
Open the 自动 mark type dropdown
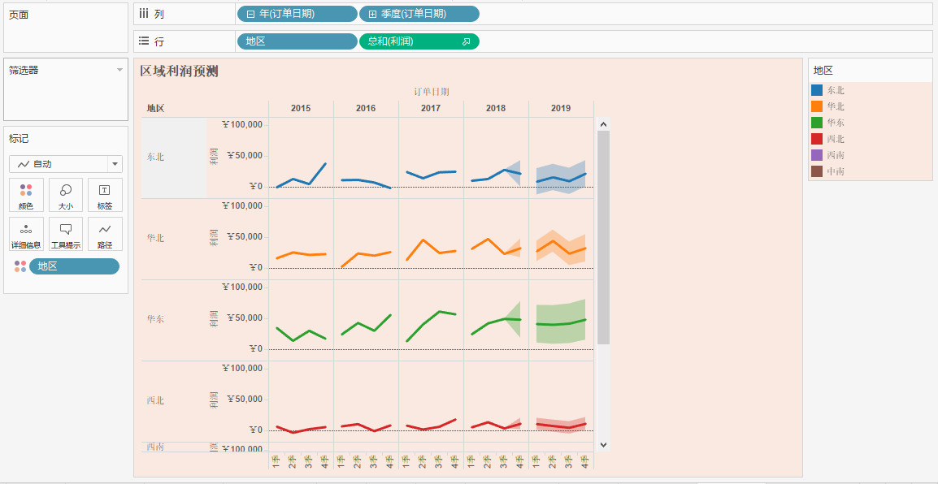[x=115, y=164]
